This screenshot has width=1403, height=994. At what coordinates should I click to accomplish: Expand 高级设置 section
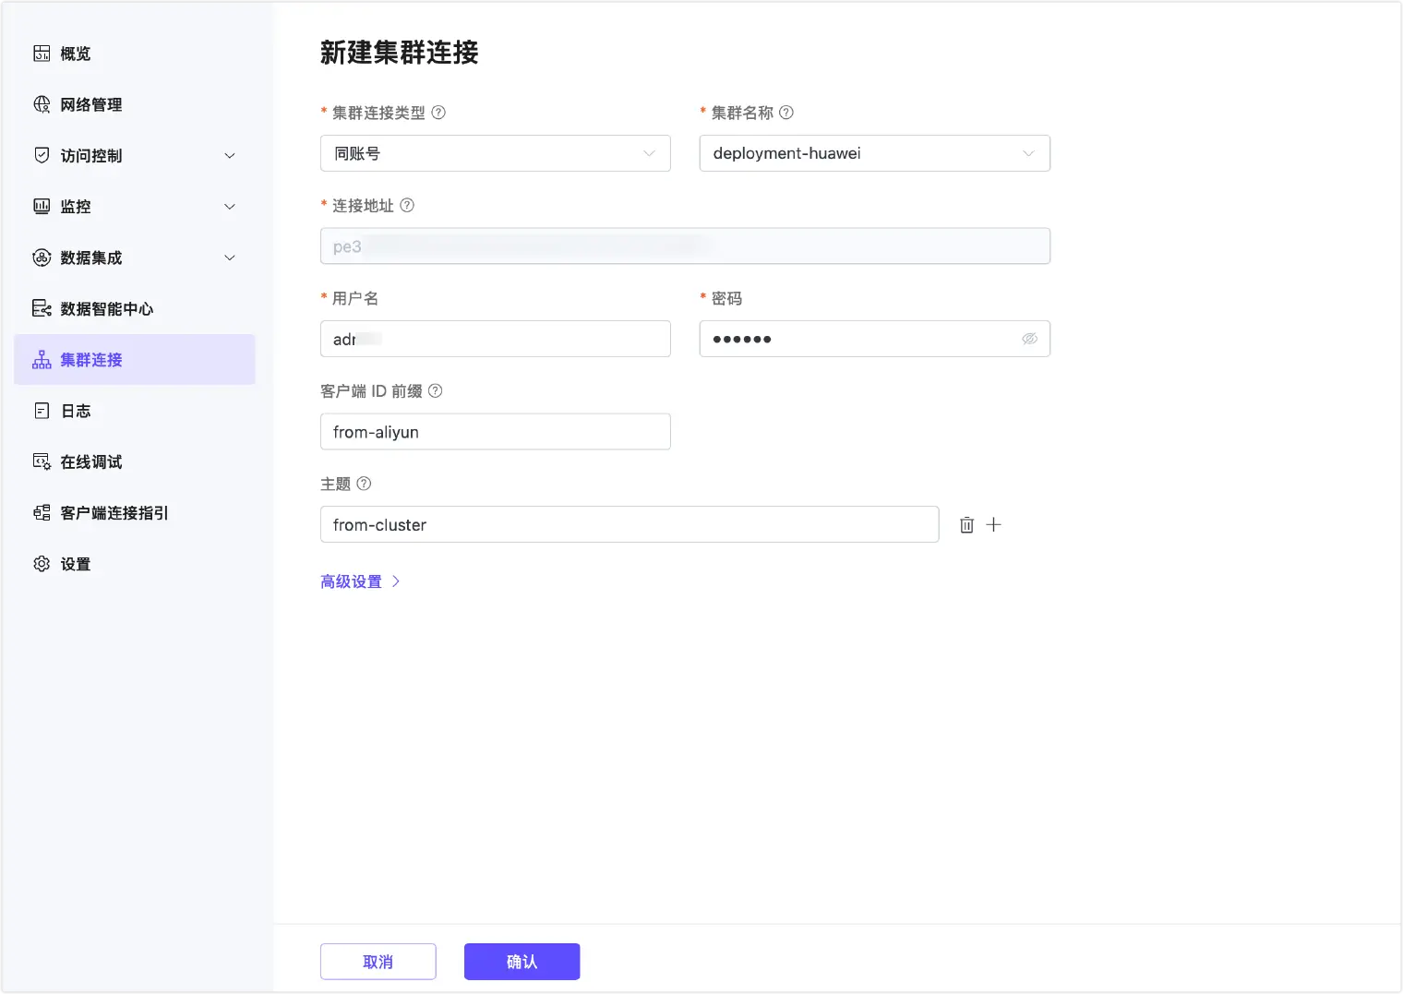click(x=359, y=581)
